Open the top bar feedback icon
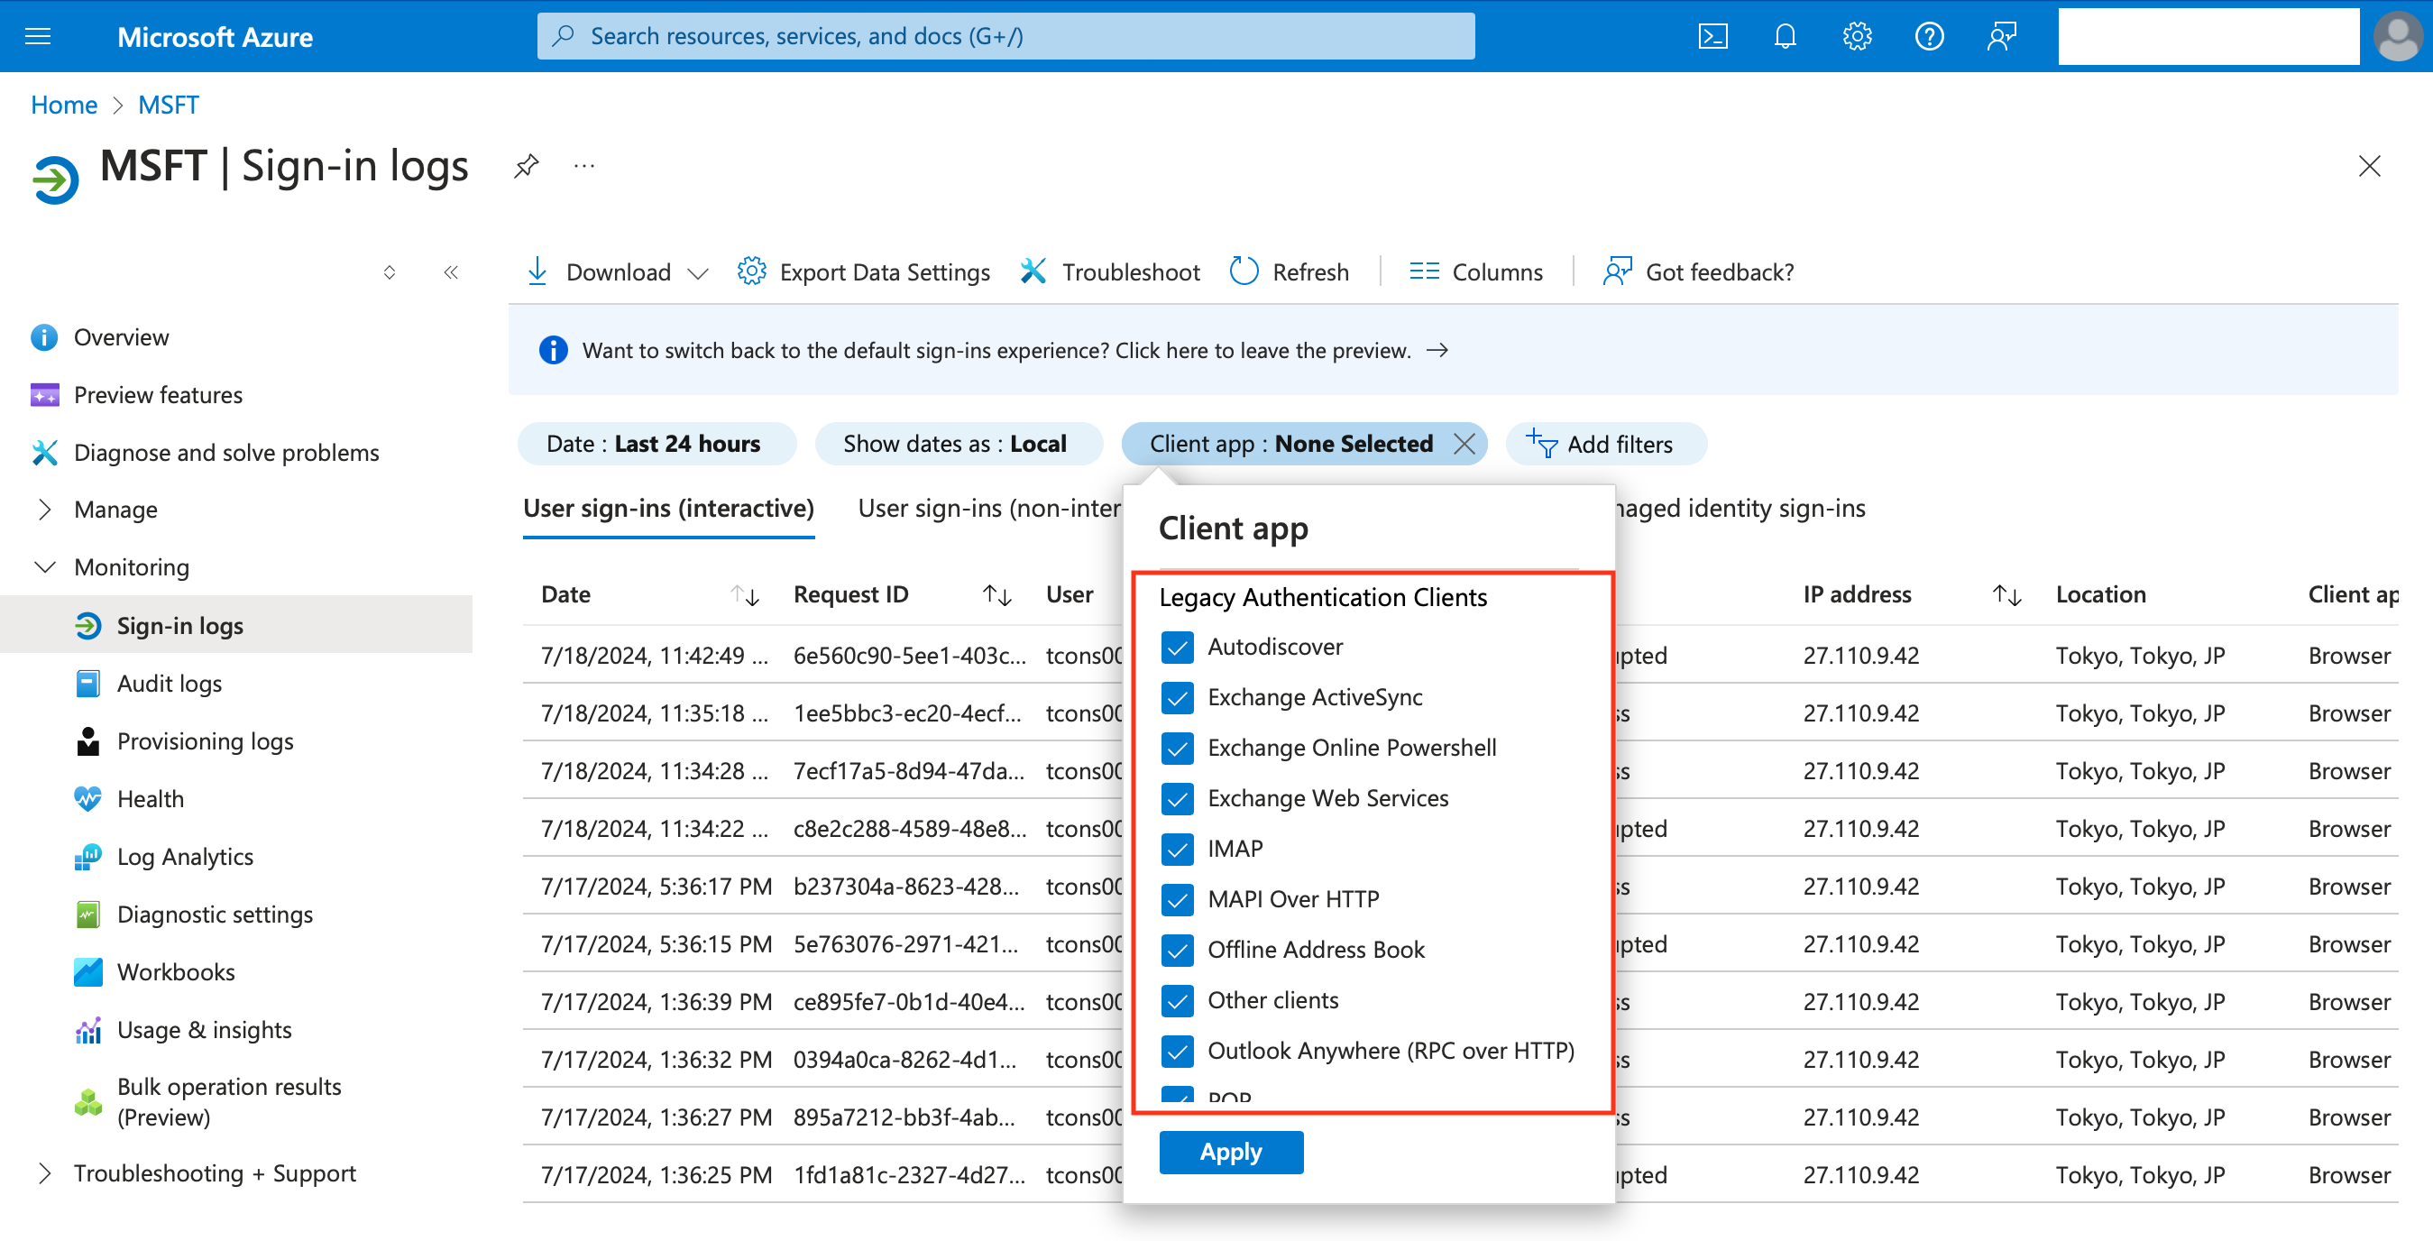The height and width of the screenshot is (1241, 2433). click(x=2000, y=36)
